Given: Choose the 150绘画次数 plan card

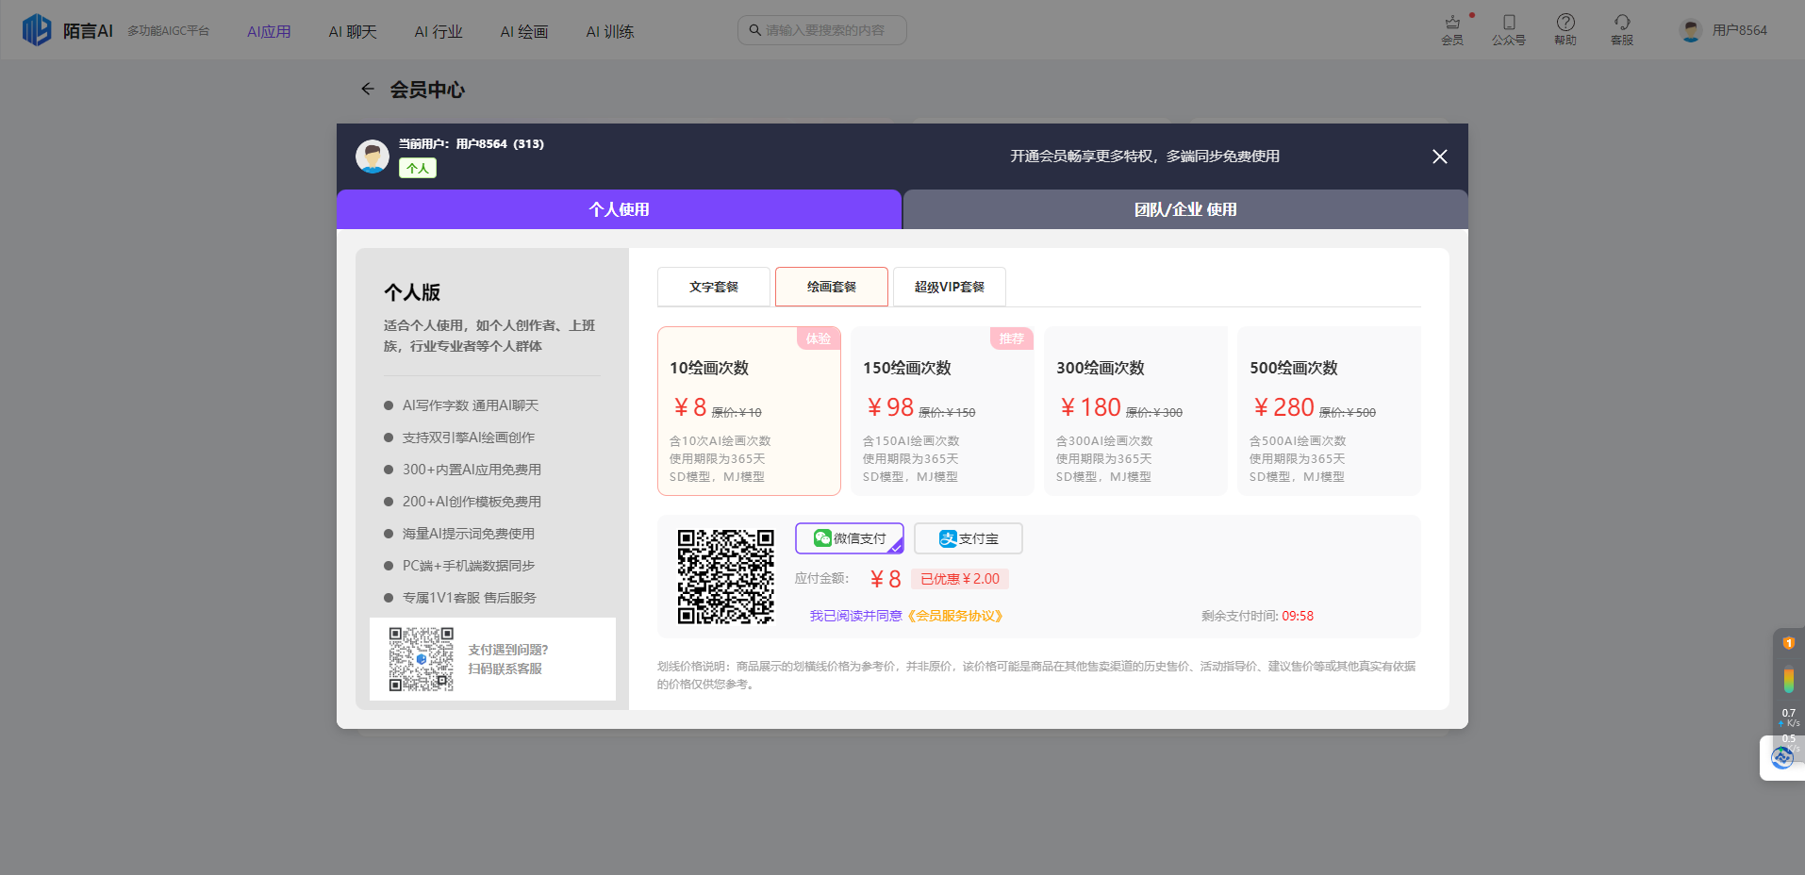Looking at the screenshot, I should coord(941,411).
